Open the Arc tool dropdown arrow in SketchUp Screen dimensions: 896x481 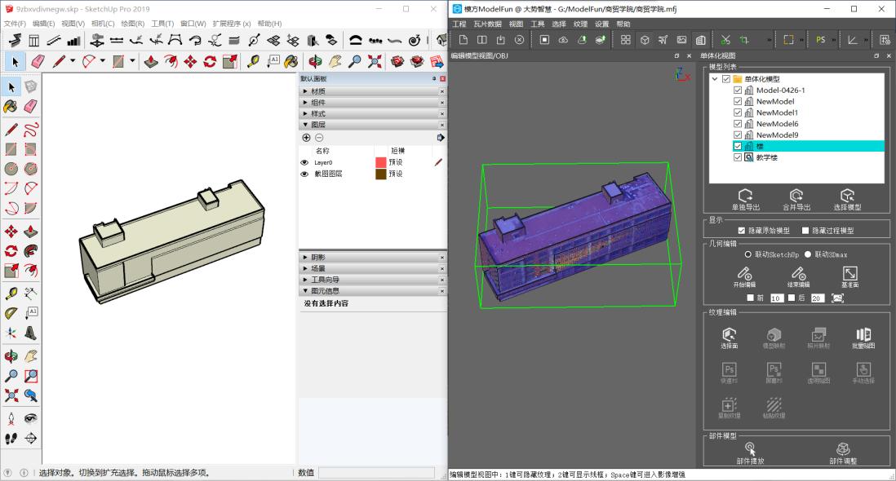click(x=102, y=61)
